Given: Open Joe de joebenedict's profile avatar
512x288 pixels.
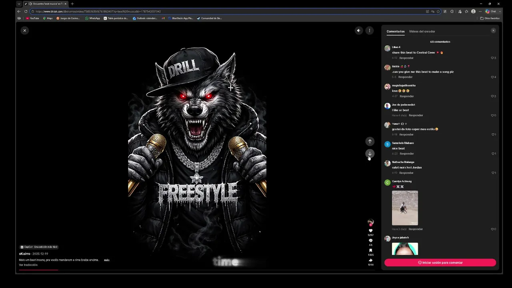Looking at the screenshot, I should (387, 106).
